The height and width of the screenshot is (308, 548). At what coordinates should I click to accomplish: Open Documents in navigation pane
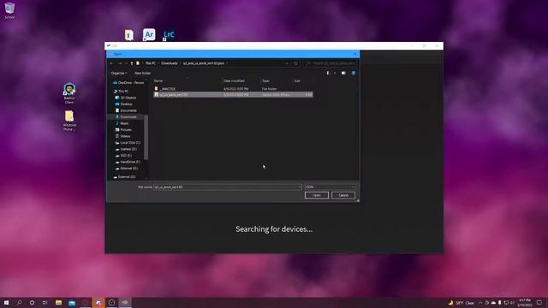pyautogui.click(x=126, y=110)
